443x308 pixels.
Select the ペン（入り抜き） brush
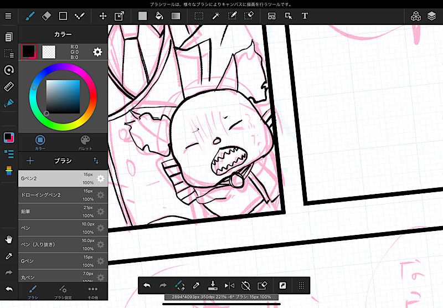[x=63, y=244]
